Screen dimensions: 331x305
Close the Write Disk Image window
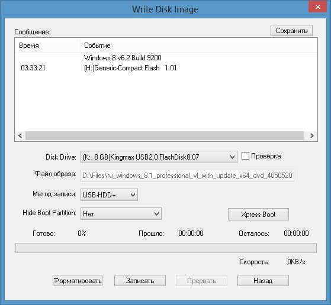pyautogui.click(x=317, y=7)
